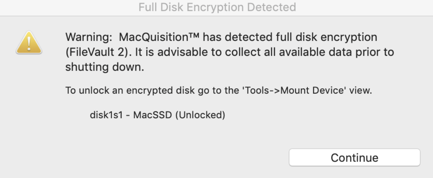Click the disk1s1 - MacSSD (Unlocked) entry

coord(157,115)
